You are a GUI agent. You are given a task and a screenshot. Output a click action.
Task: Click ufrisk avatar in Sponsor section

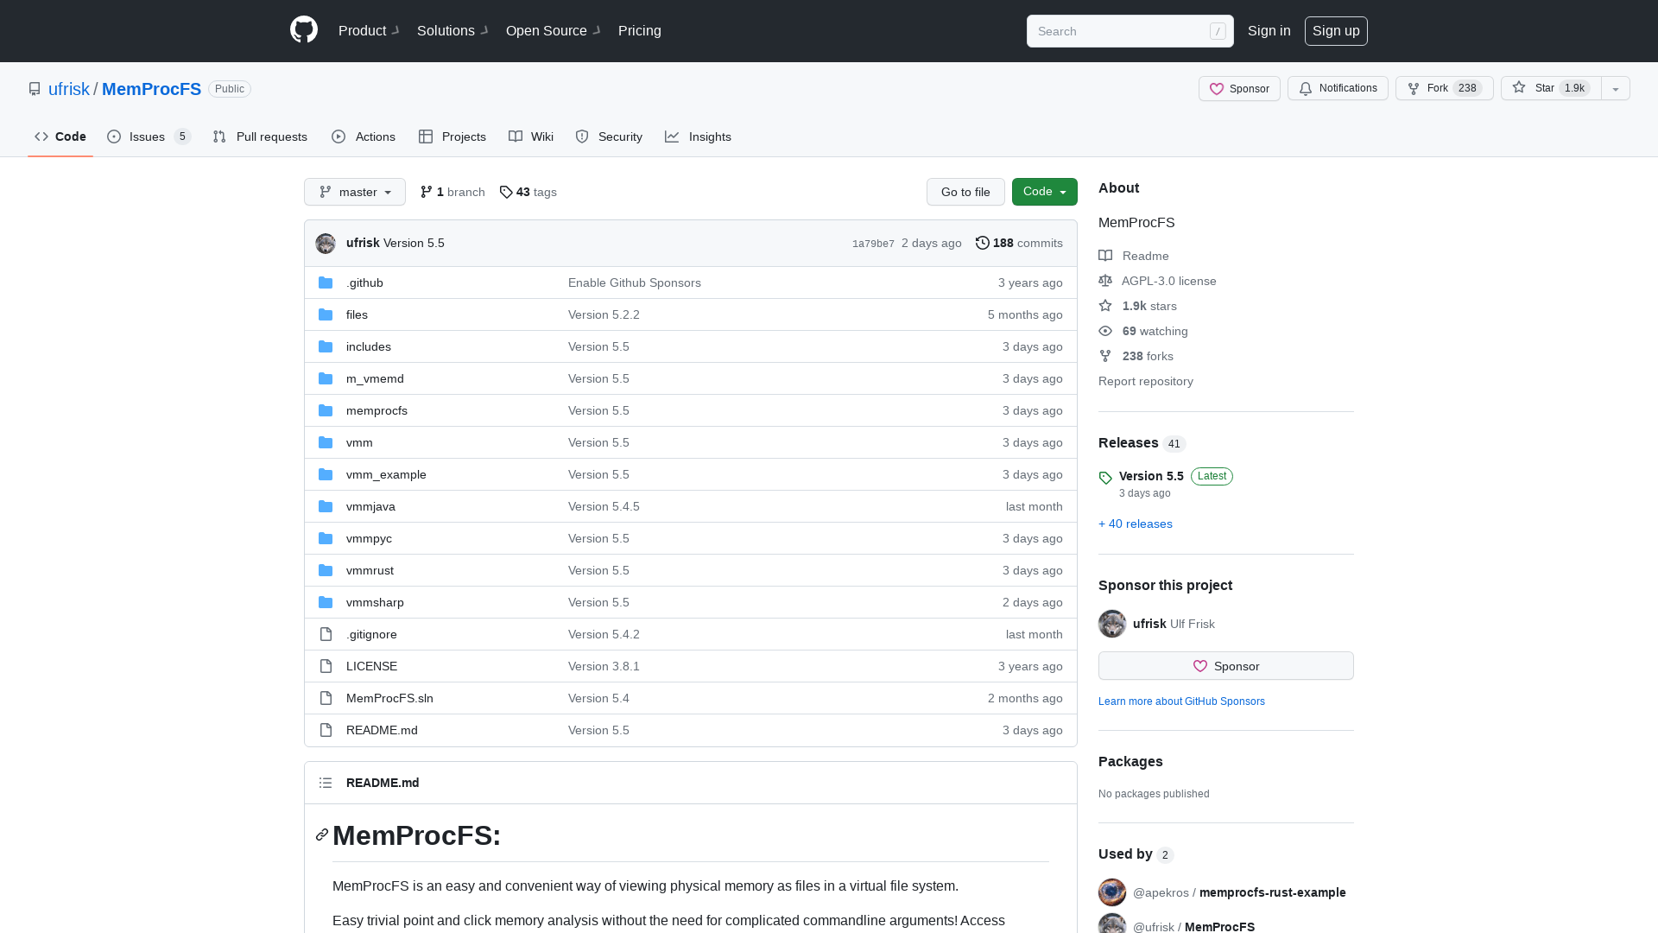[x=1112, y=624]
